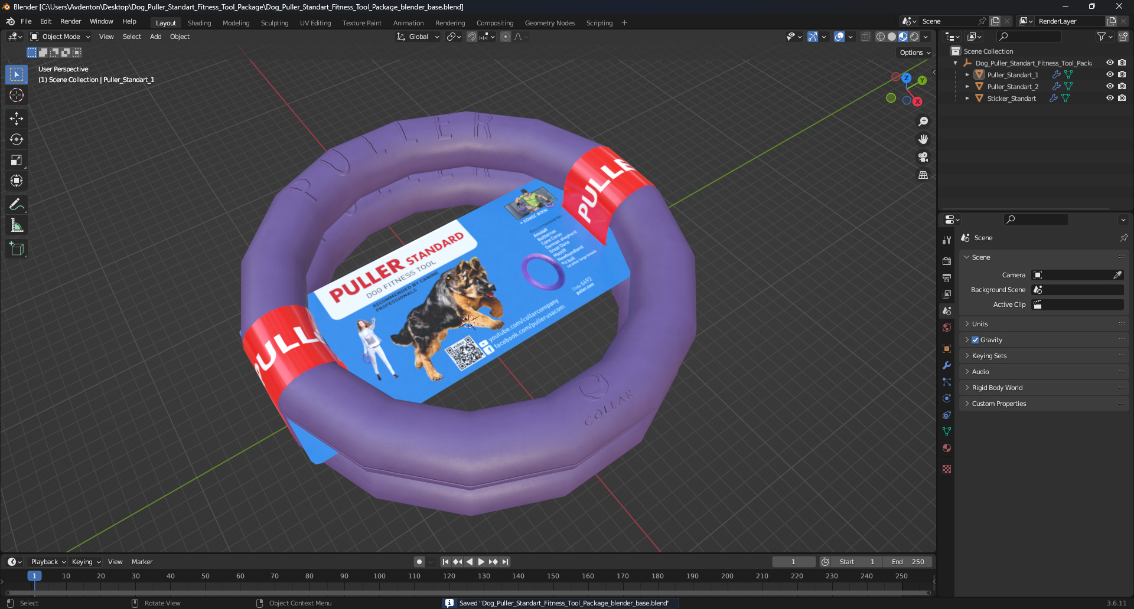Open the Texture properties tab

947,469
